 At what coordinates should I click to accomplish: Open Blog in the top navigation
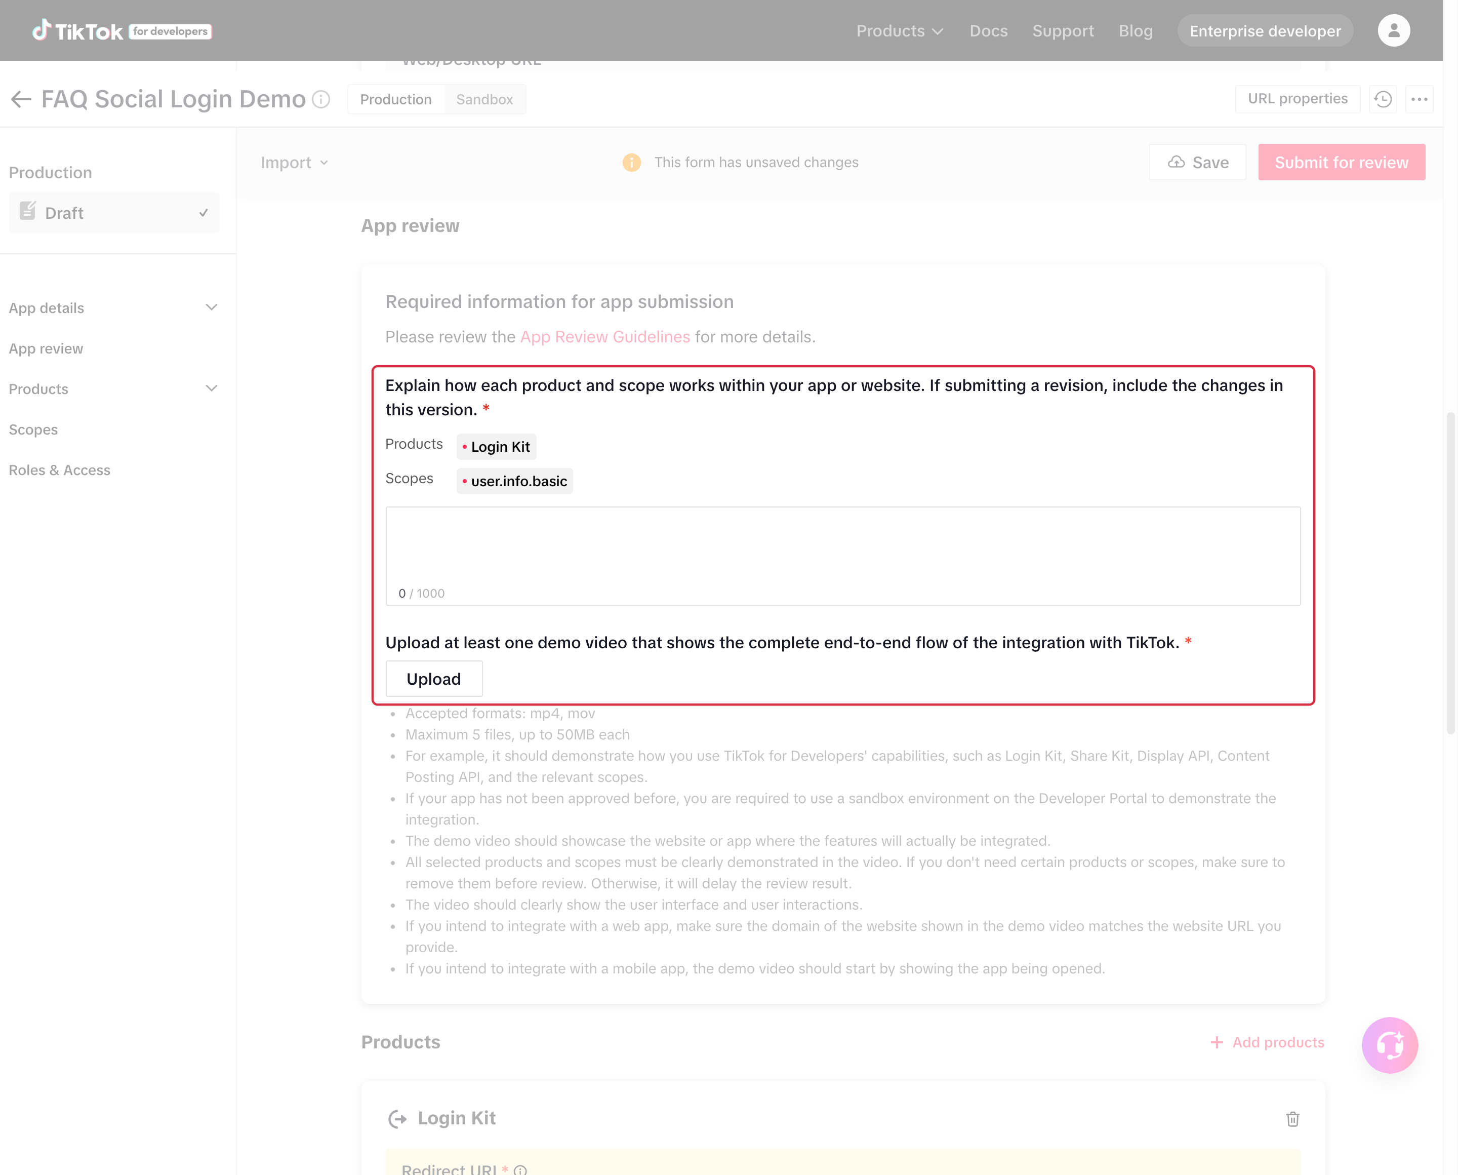1136,31
